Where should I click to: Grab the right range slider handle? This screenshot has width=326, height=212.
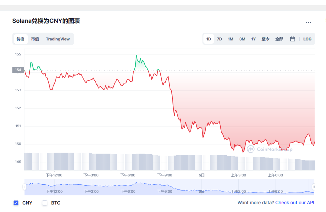coord(314,187)
